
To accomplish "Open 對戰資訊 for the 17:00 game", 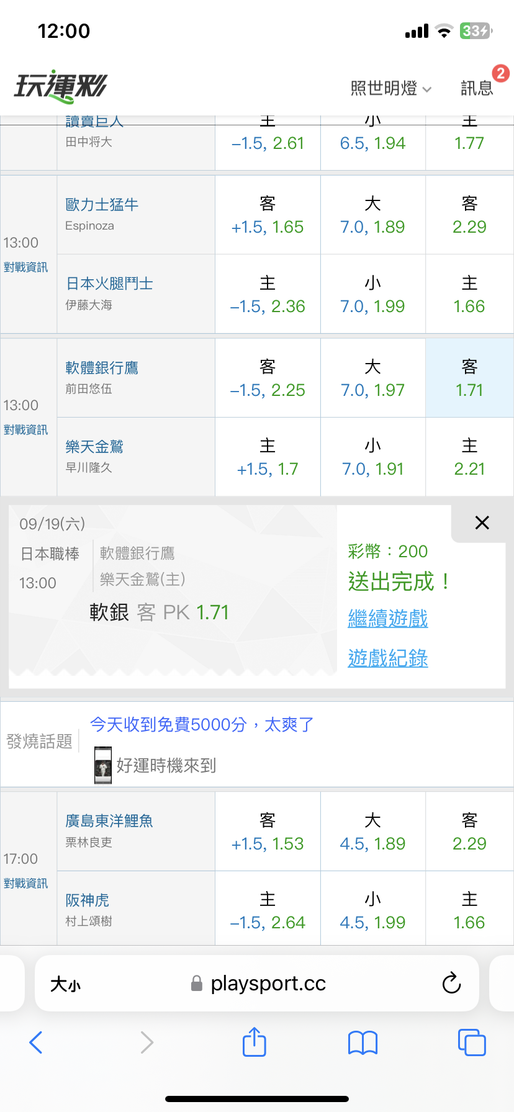I will (x=25, y=883).
